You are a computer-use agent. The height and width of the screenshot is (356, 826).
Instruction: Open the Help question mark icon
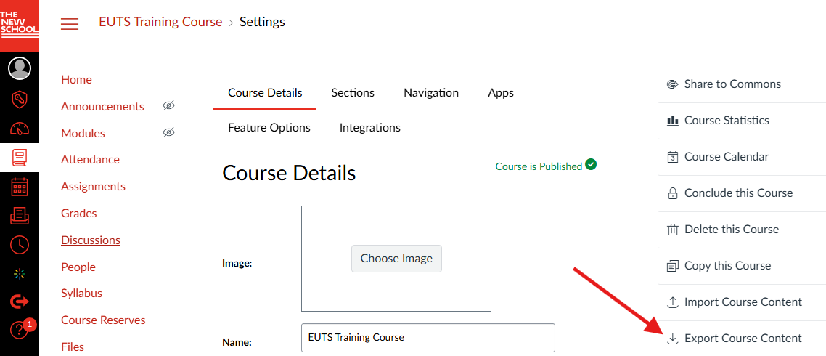pos(20,331)
